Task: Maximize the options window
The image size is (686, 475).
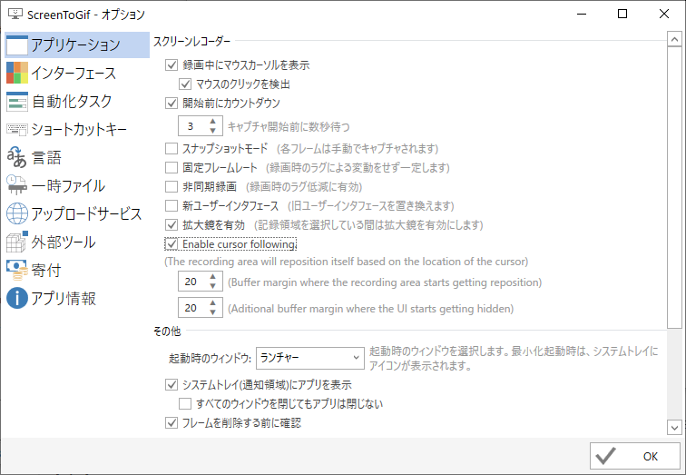Action: click(622, 14)
